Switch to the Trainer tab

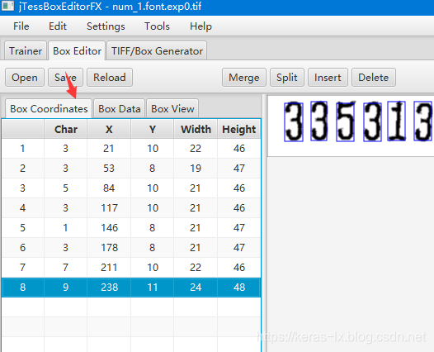[26, 50]
